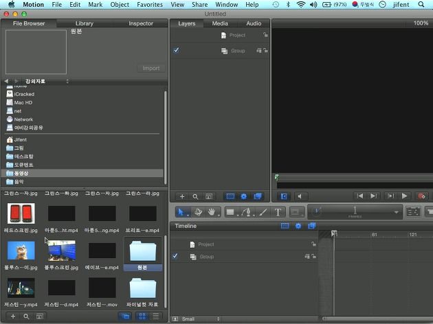Open the Small timeline row size dropdown
433x324 pixels.
tap(200, 319)
